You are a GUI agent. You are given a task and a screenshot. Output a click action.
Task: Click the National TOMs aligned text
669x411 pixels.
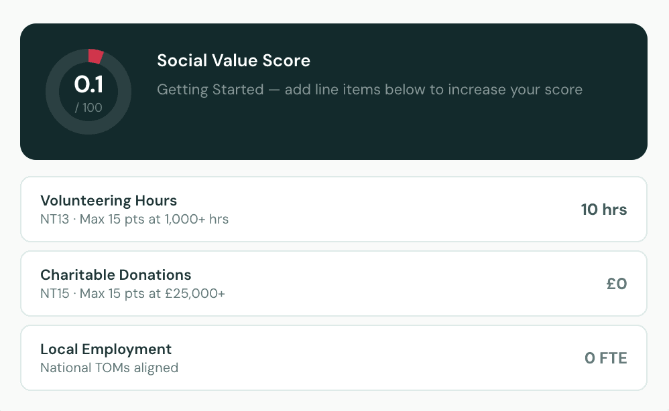click(109, 367)
